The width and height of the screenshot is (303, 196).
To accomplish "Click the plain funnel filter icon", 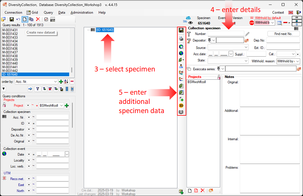I will pos(38,89).
